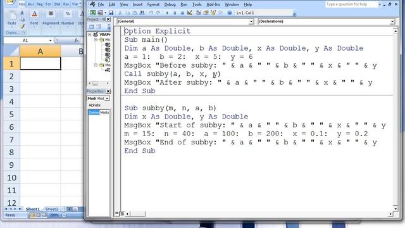This screenshot has width=405, height=228.
Task: Select Page Break Preview in Excel status bar
Action: pos(44,215)
